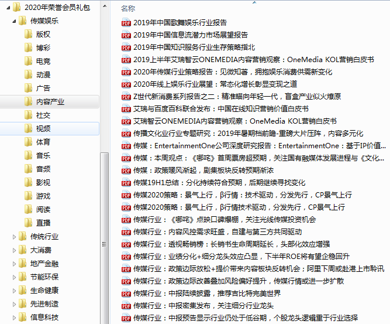Viewport: 390px width, 324px height.
Task: Click PDF icon of 传媒19H1总结
Action: pos(126,182)
